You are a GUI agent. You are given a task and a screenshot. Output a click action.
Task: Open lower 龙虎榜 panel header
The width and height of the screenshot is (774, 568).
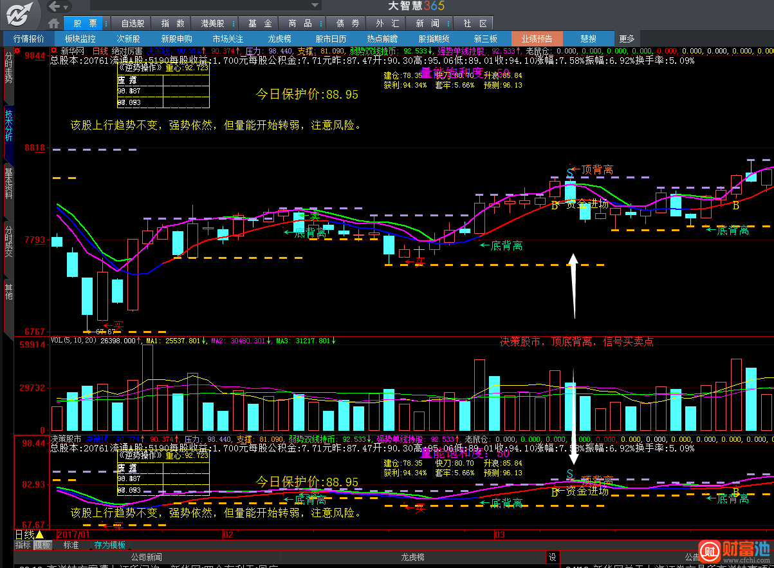[x=412, y=557]
